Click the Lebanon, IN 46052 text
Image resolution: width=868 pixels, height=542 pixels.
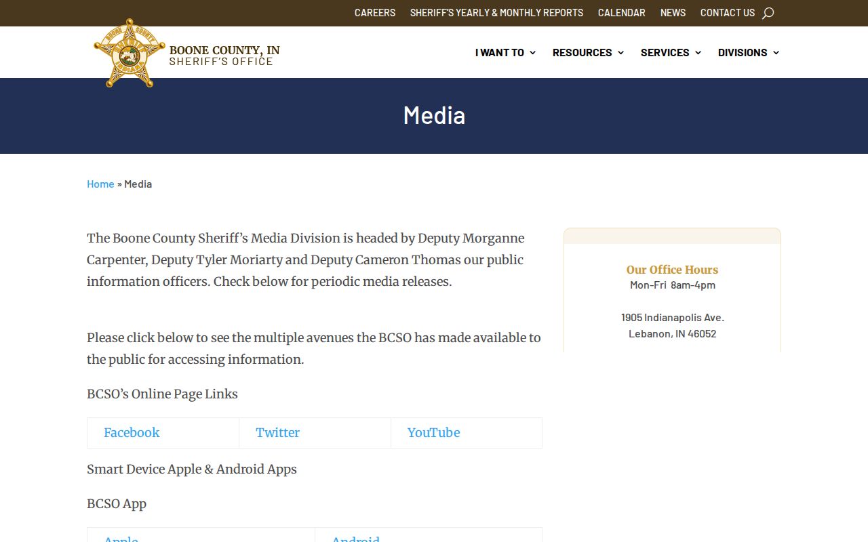click(673, 333)
